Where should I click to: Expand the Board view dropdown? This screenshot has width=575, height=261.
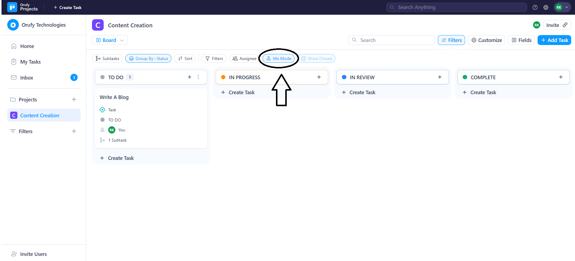pyautogui.click(x=110, y=40)
